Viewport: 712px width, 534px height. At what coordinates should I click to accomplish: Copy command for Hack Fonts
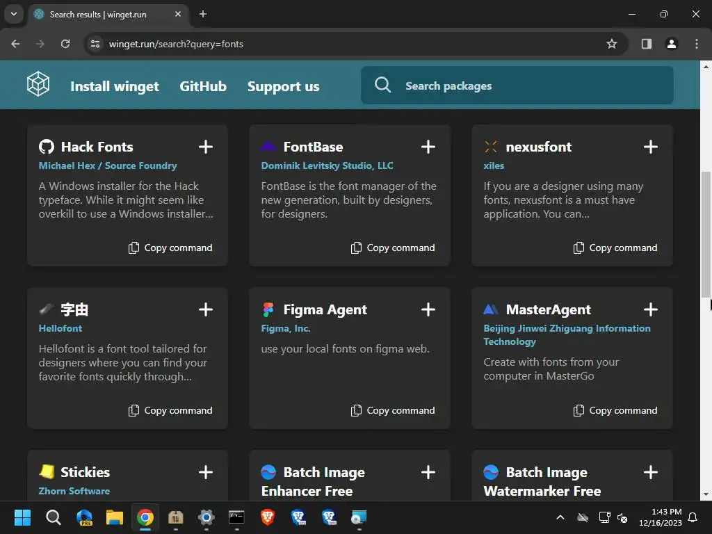170,248
